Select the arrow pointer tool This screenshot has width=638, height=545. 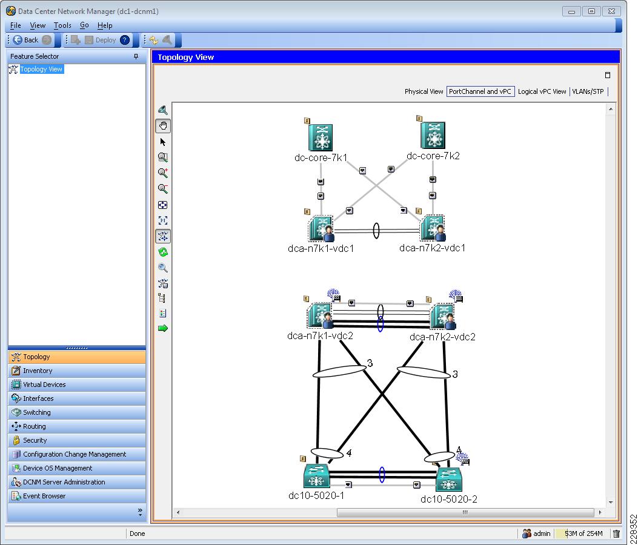tap(163, 142)
